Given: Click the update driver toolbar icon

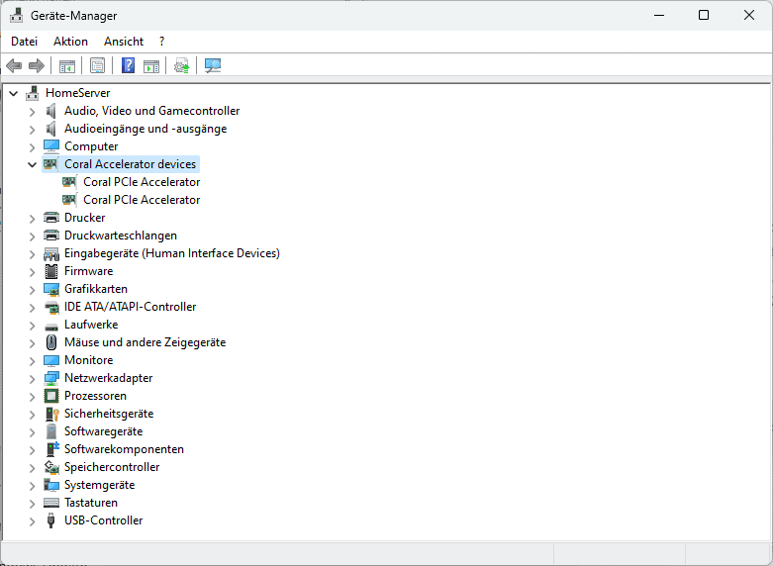Looking at the screenshot, I should [182, 65].
